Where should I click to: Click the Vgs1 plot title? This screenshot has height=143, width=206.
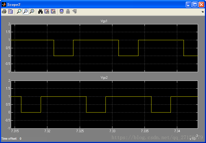coord(104,21)
